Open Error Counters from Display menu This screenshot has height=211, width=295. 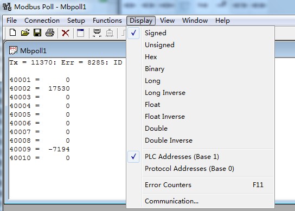coord(201,185)
